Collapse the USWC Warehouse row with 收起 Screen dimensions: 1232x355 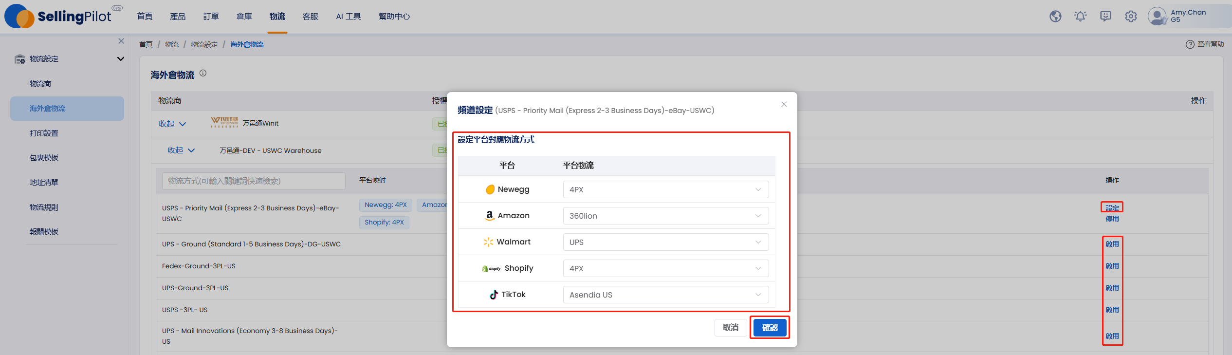(x=181, y=150)
